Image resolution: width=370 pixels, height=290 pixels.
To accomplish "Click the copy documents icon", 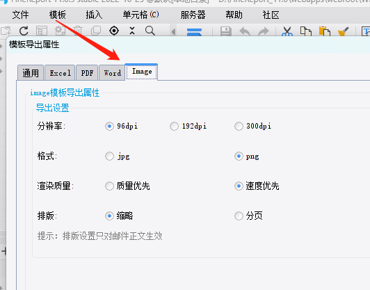I will [x=306, y=31].
